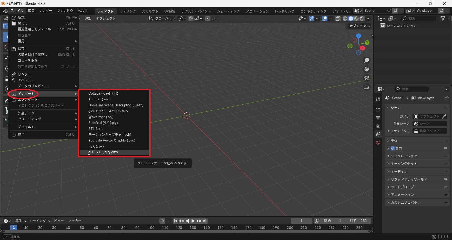Open the Output properties tab icon
Image resolution: width=452 pixels, height=240 pixels.
(378, 118)
